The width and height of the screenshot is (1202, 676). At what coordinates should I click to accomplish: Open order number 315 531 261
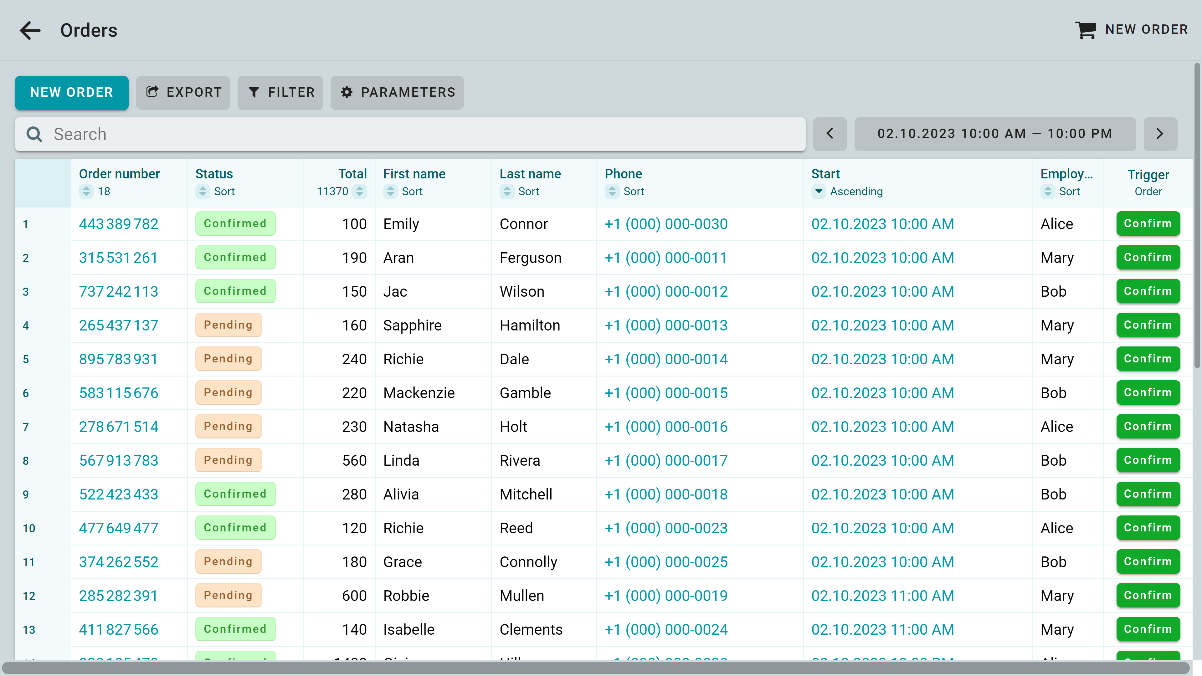(119, 258)
